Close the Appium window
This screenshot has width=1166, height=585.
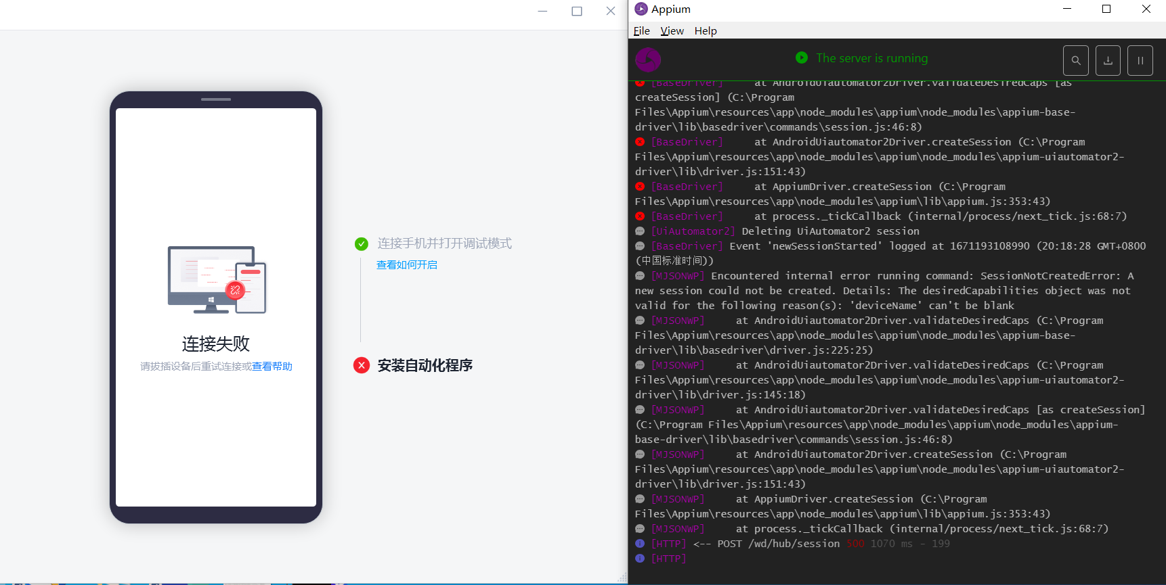pyautogui.click(x=1146, y=9)
